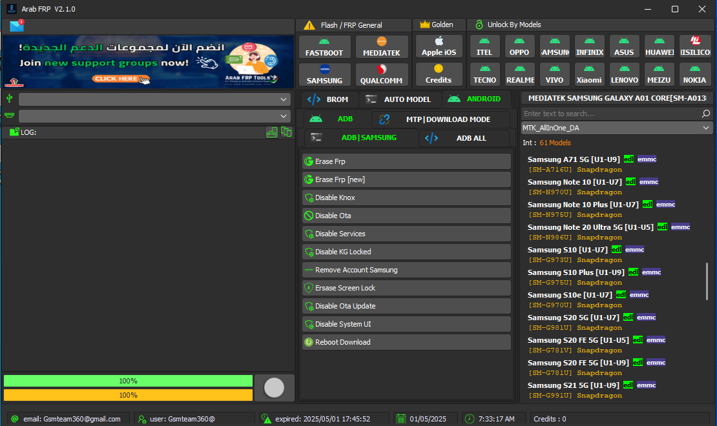
Task: Click the Disable Ota button
Action: [406, 216]
